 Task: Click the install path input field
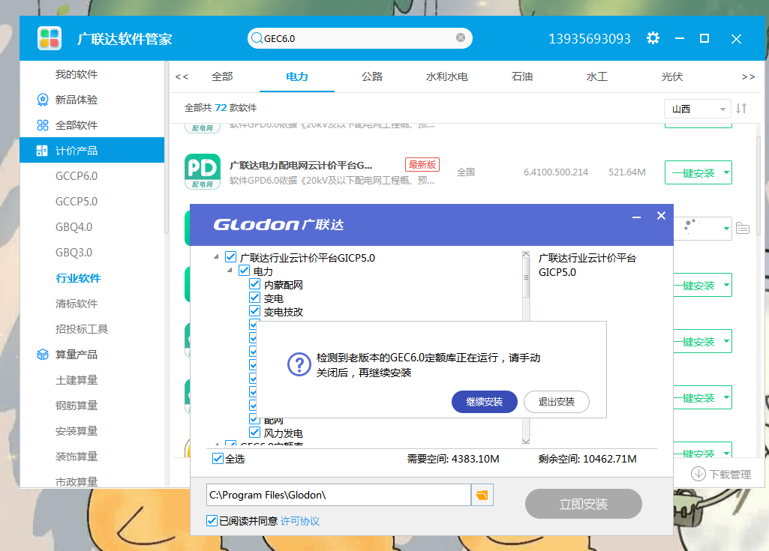[338, 495]
